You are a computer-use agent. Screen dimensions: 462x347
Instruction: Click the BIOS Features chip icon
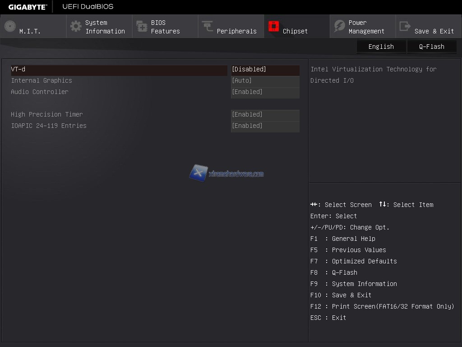pyautogui.click(x=142, y=26)
